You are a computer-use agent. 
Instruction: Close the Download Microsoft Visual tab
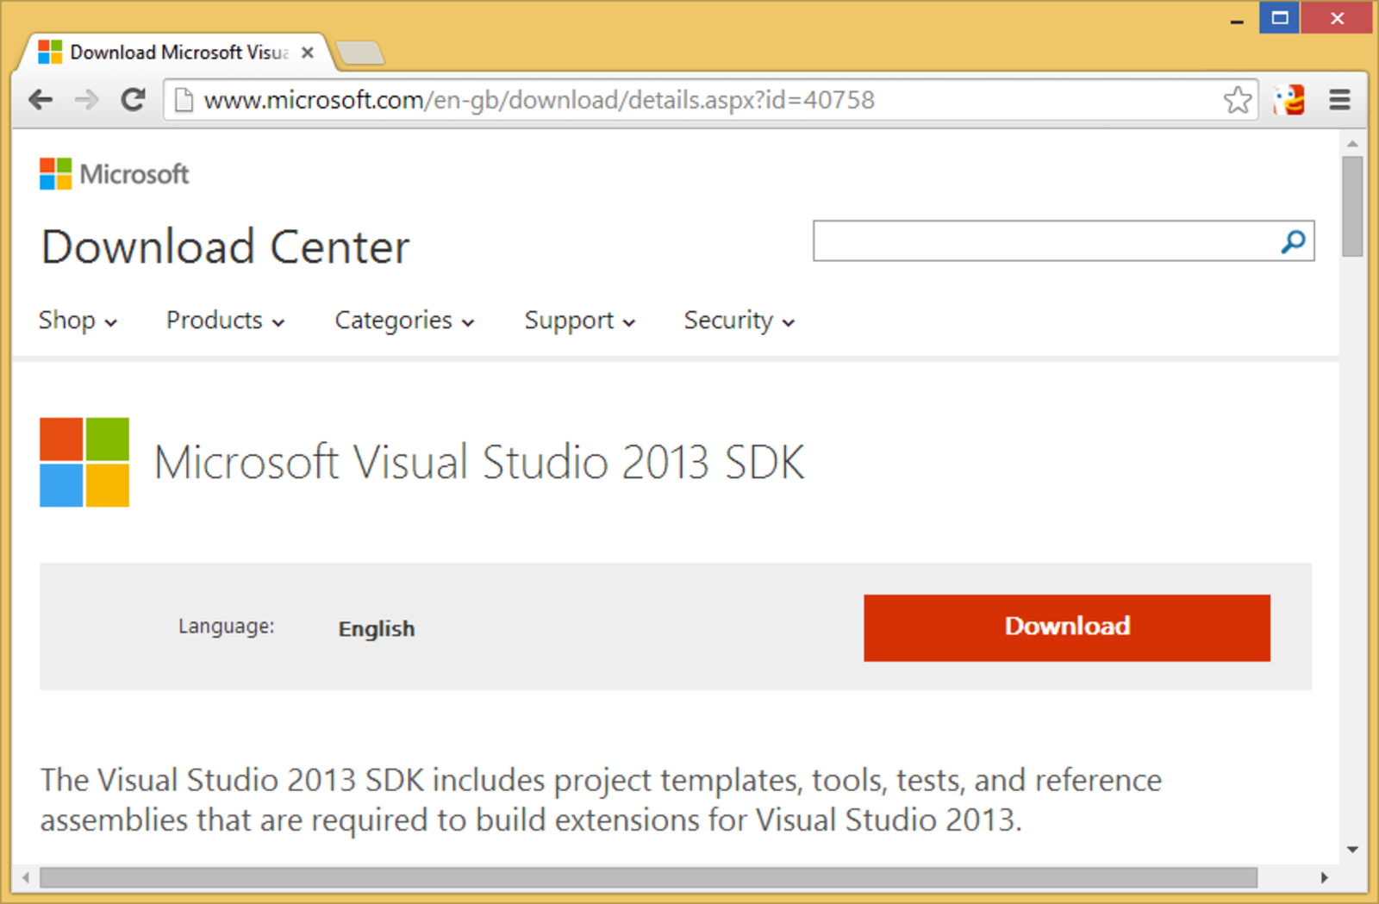(307, 53)
